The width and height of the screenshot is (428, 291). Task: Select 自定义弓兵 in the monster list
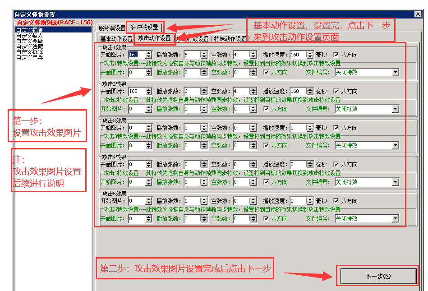[30, 57]
